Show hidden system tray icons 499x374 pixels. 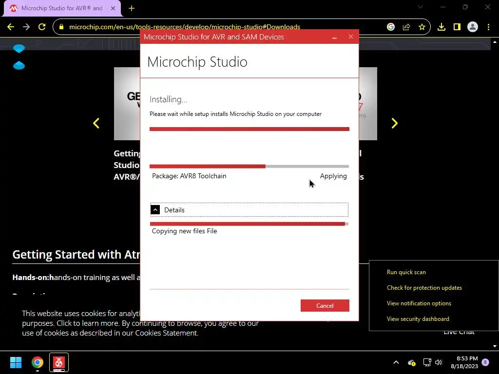pos(396,362)
